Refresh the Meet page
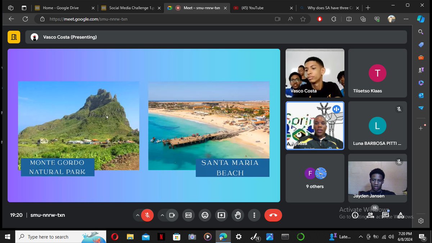This screenshot has width=432, height=243. pyautogui.click(x=25, y=19)
